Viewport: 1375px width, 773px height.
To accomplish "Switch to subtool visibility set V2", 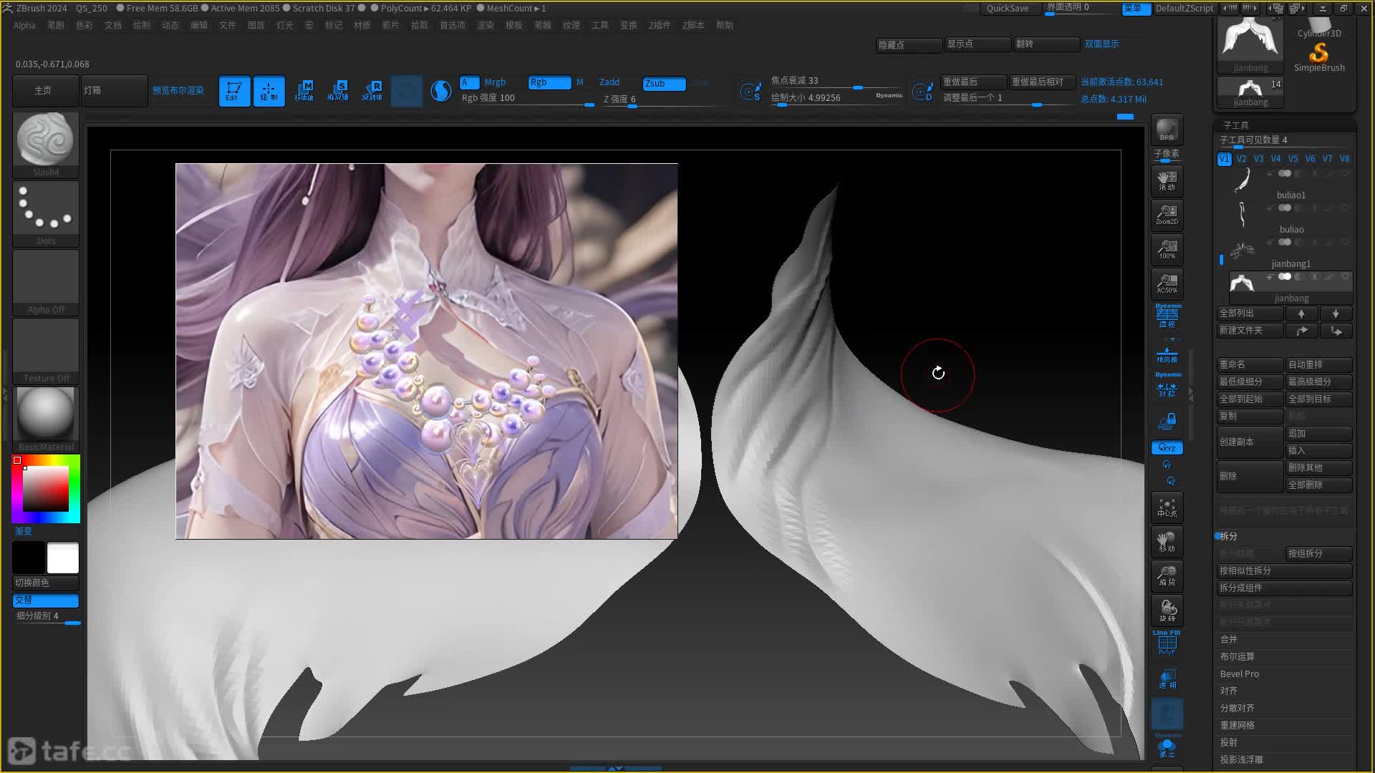I will [1242, 159].
